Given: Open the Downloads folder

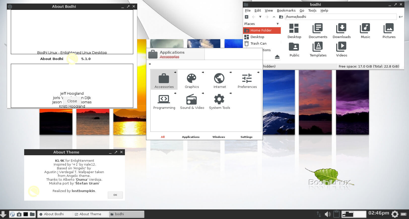Looking at the screenshot, I should [342, 31].
